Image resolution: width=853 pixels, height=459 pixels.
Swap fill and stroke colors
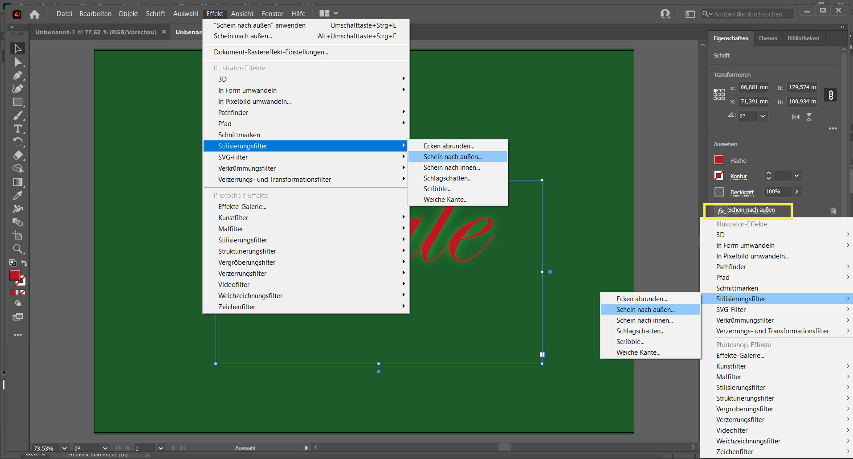[x=24, y=263]
